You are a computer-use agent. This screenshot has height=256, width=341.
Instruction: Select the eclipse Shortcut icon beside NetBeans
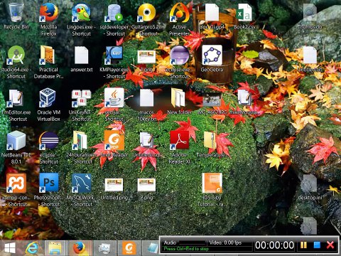point(48,140)
